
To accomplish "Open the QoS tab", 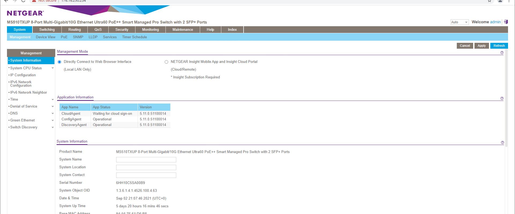I will 98,29.
